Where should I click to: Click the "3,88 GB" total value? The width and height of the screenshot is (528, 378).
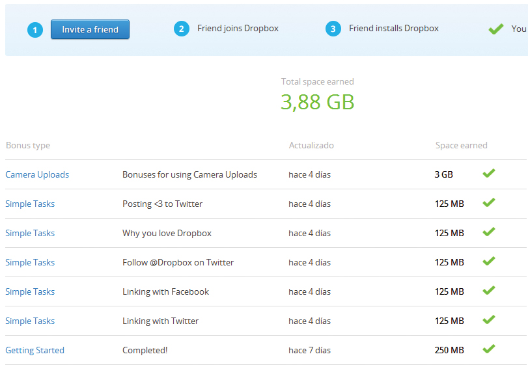click(x=318, y=102)
